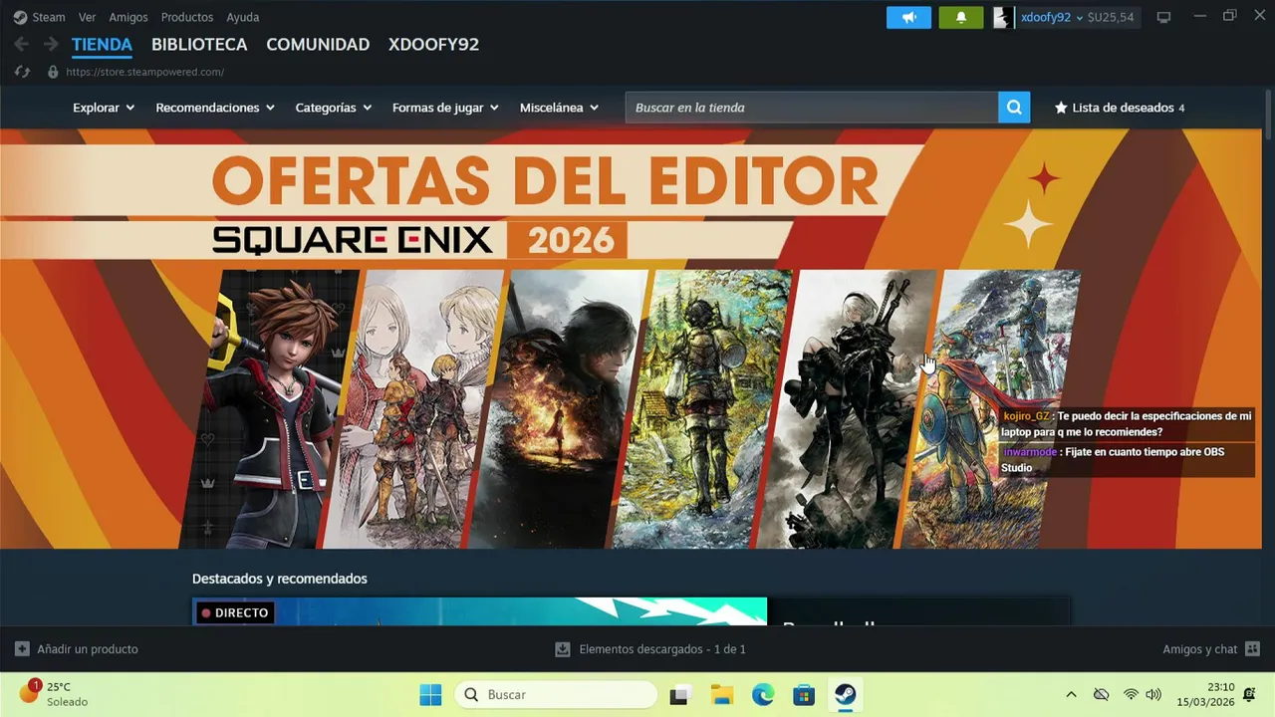Click the Buscar en la tienda field
This screenshot has height=717, width=1275.
812,108
